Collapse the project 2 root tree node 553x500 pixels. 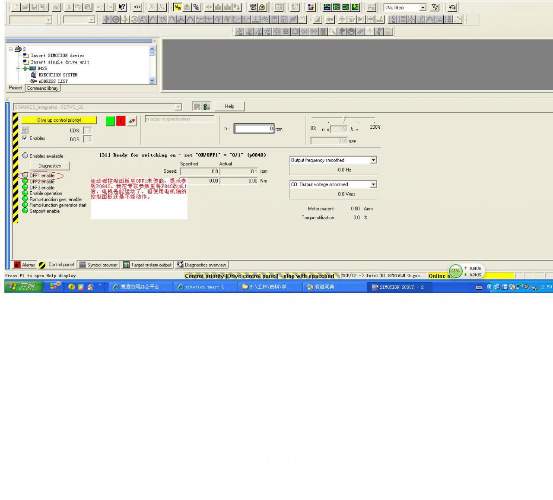pos(11,49)
